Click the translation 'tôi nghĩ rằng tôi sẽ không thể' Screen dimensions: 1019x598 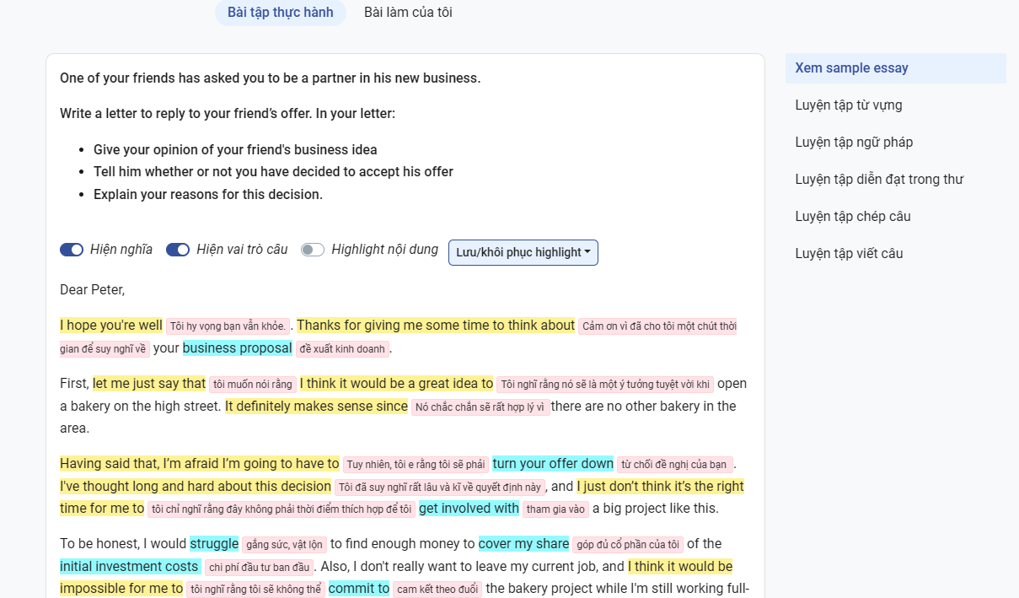pyautogui.click(x=255, y=590)
